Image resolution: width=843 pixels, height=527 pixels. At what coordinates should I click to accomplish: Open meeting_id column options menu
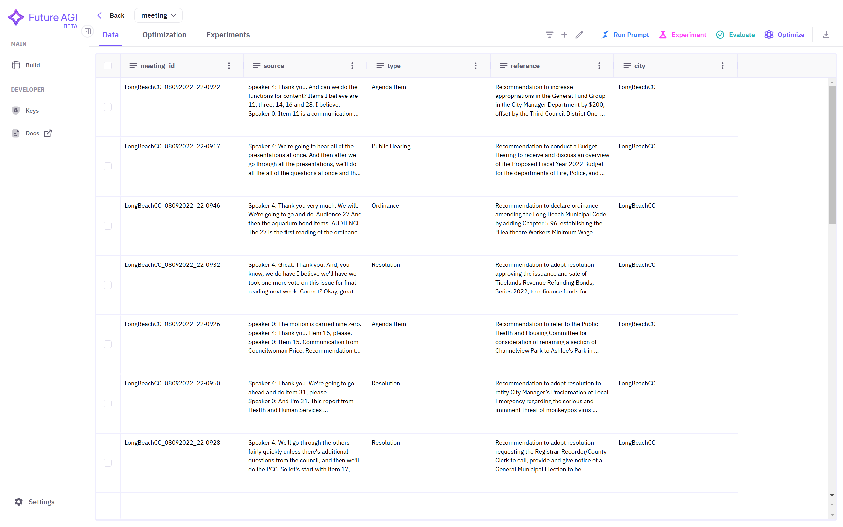(x=229, y=66)
